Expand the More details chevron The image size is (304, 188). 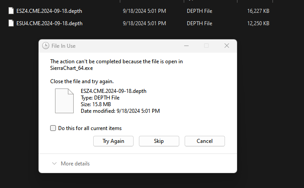pyautogui.click(x=54, y=164)
